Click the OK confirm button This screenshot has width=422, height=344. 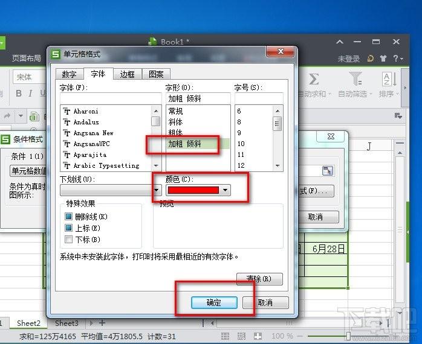tap(214, 302)
